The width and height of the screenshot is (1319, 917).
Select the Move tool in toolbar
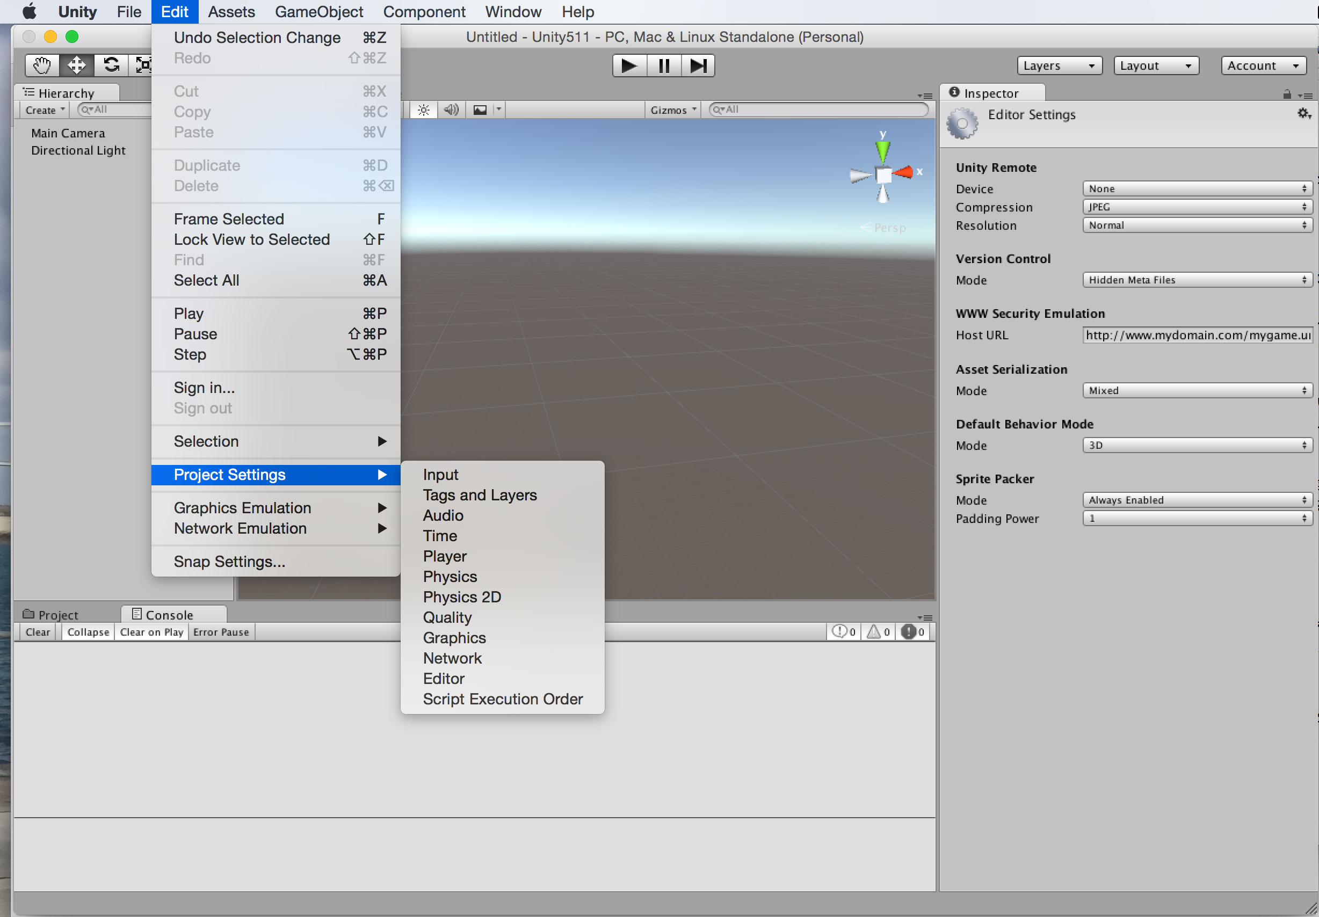76,65
